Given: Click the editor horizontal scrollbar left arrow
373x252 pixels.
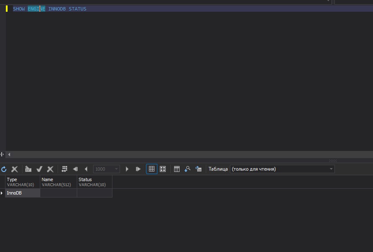Looking at the screenshot, I should [x=9, y=154].
